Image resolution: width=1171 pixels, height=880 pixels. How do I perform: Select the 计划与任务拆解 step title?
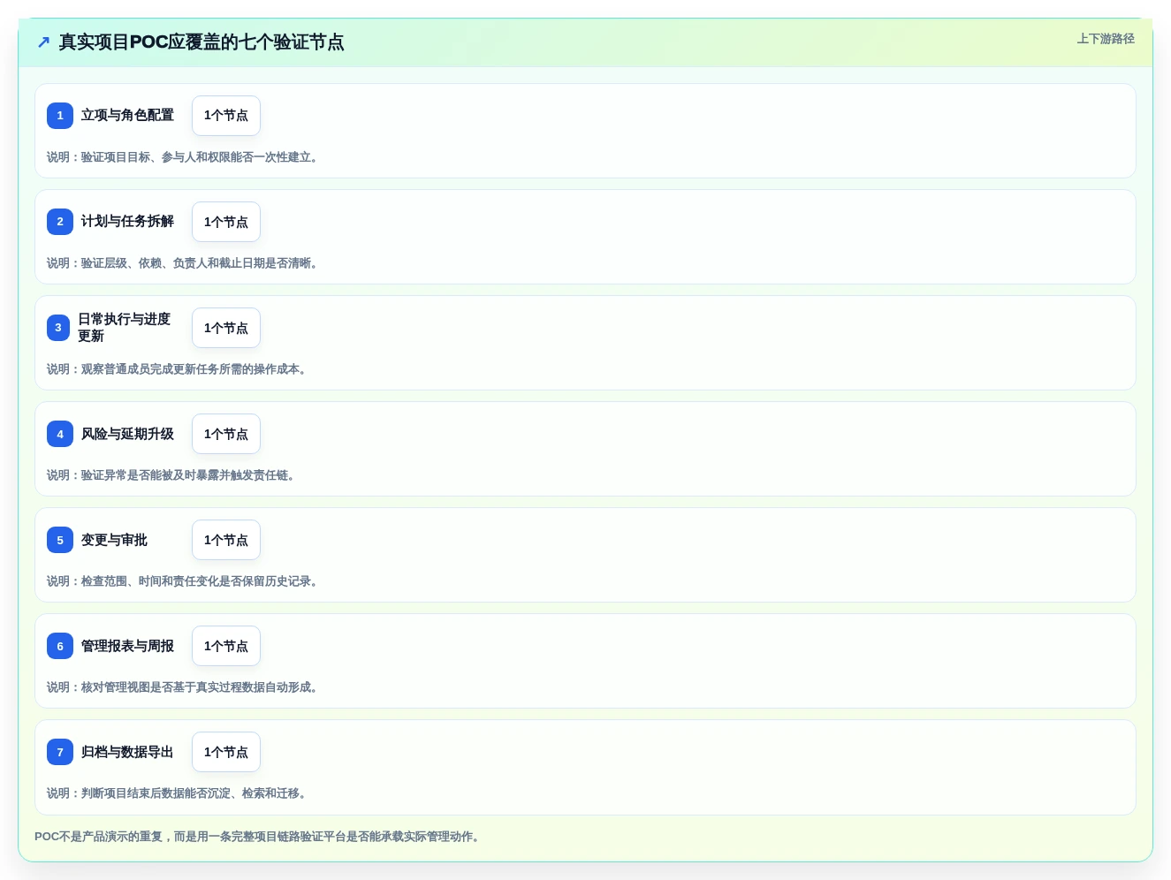[x=127, y=222]
